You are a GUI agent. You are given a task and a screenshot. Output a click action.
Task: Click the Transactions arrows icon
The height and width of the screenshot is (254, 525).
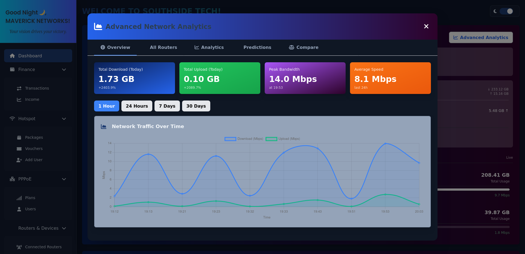[19, 88]
